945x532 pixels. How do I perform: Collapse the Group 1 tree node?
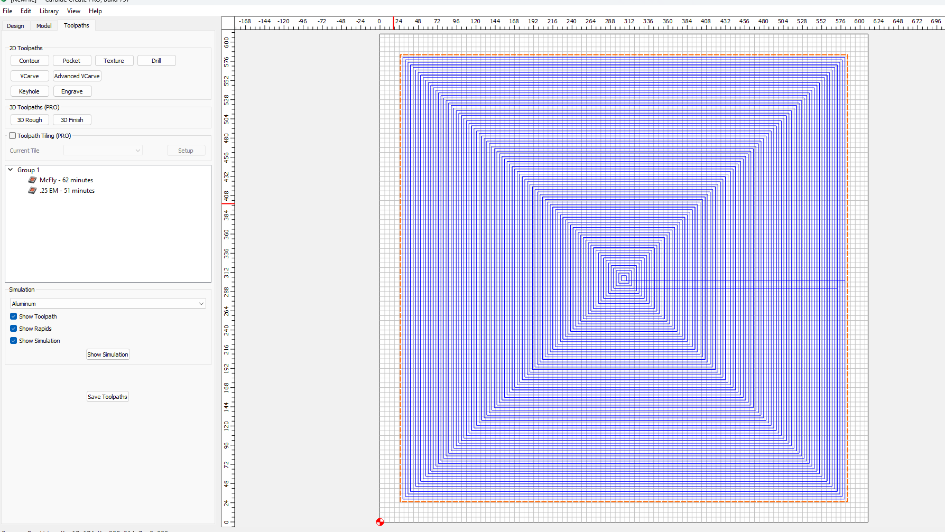[11, 170]
